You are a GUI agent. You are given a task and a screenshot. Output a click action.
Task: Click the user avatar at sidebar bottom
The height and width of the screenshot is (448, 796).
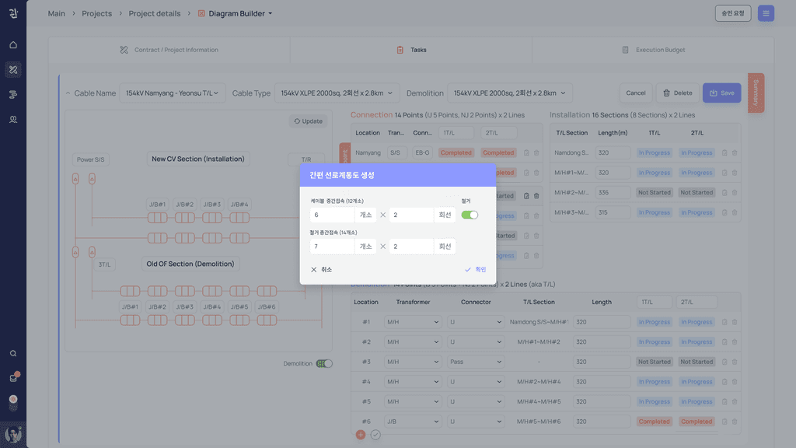(x=13, y=435)
